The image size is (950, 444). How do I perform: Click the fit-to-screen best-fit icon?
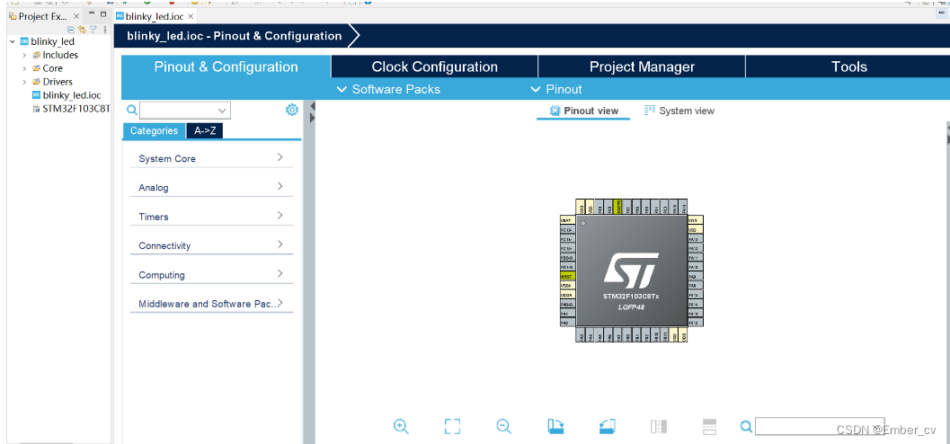coord(452,426)
